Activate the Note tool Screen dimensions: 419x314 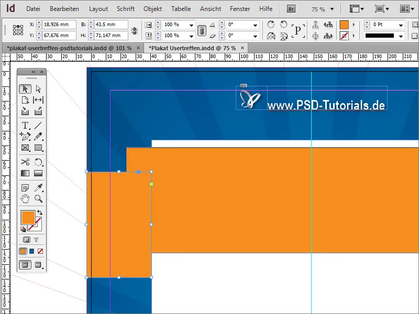pos(25,188)
